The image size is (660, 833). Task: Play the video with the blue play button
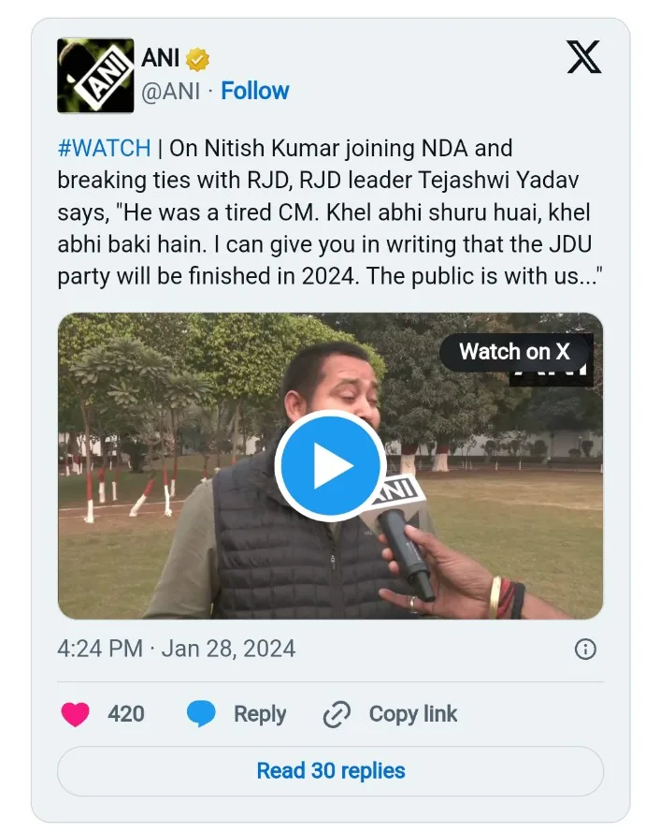(330, 465)
